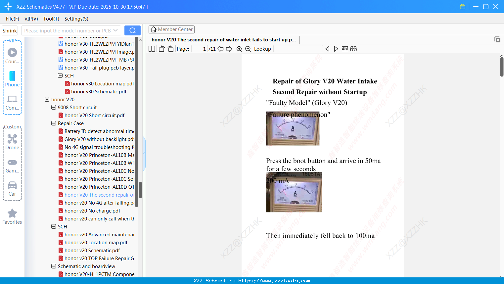Rotate page clockwise
This screenshot has width=504, height=284.
pyautogui.click(x=170, y=49)
